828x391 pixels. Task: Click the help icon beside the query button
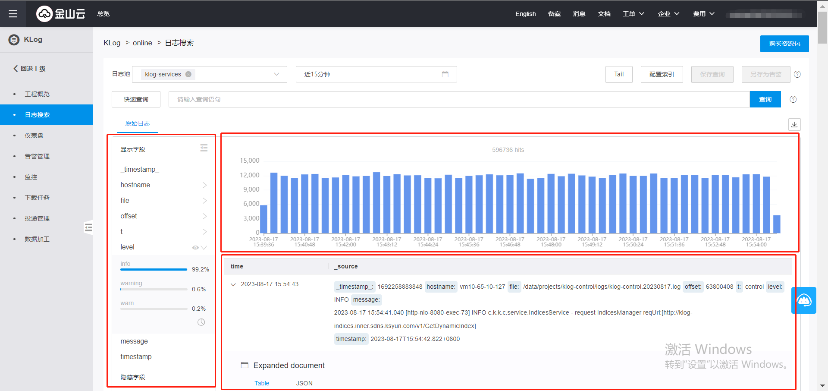793,99
